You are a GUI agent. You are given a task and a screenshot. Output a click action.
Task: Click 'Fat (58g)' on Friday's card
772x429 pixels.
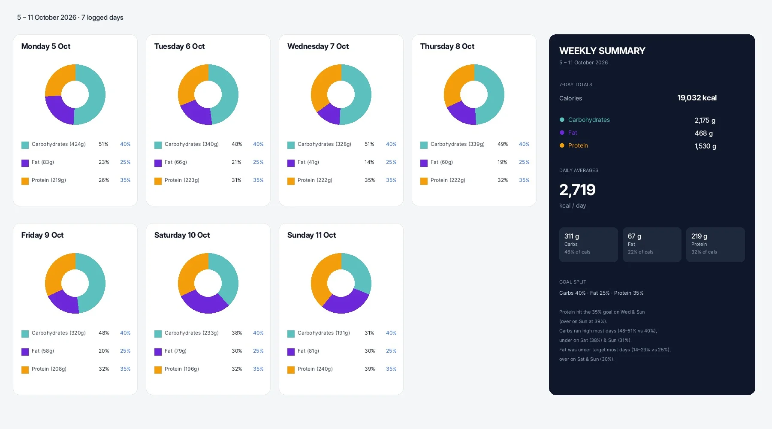[x=43, y=351]
